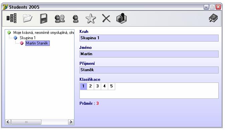Save data using the floppy disk icon

(x=44, y=18)
